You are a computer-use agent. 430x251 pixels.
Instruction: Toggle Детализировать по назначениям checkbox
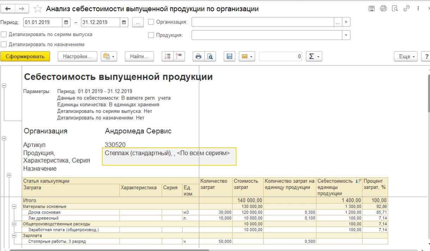click(4, 44)
